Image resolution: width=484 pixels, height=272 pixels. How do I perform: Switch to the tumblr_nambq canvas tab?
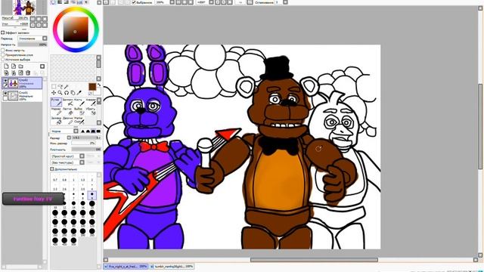172,266
